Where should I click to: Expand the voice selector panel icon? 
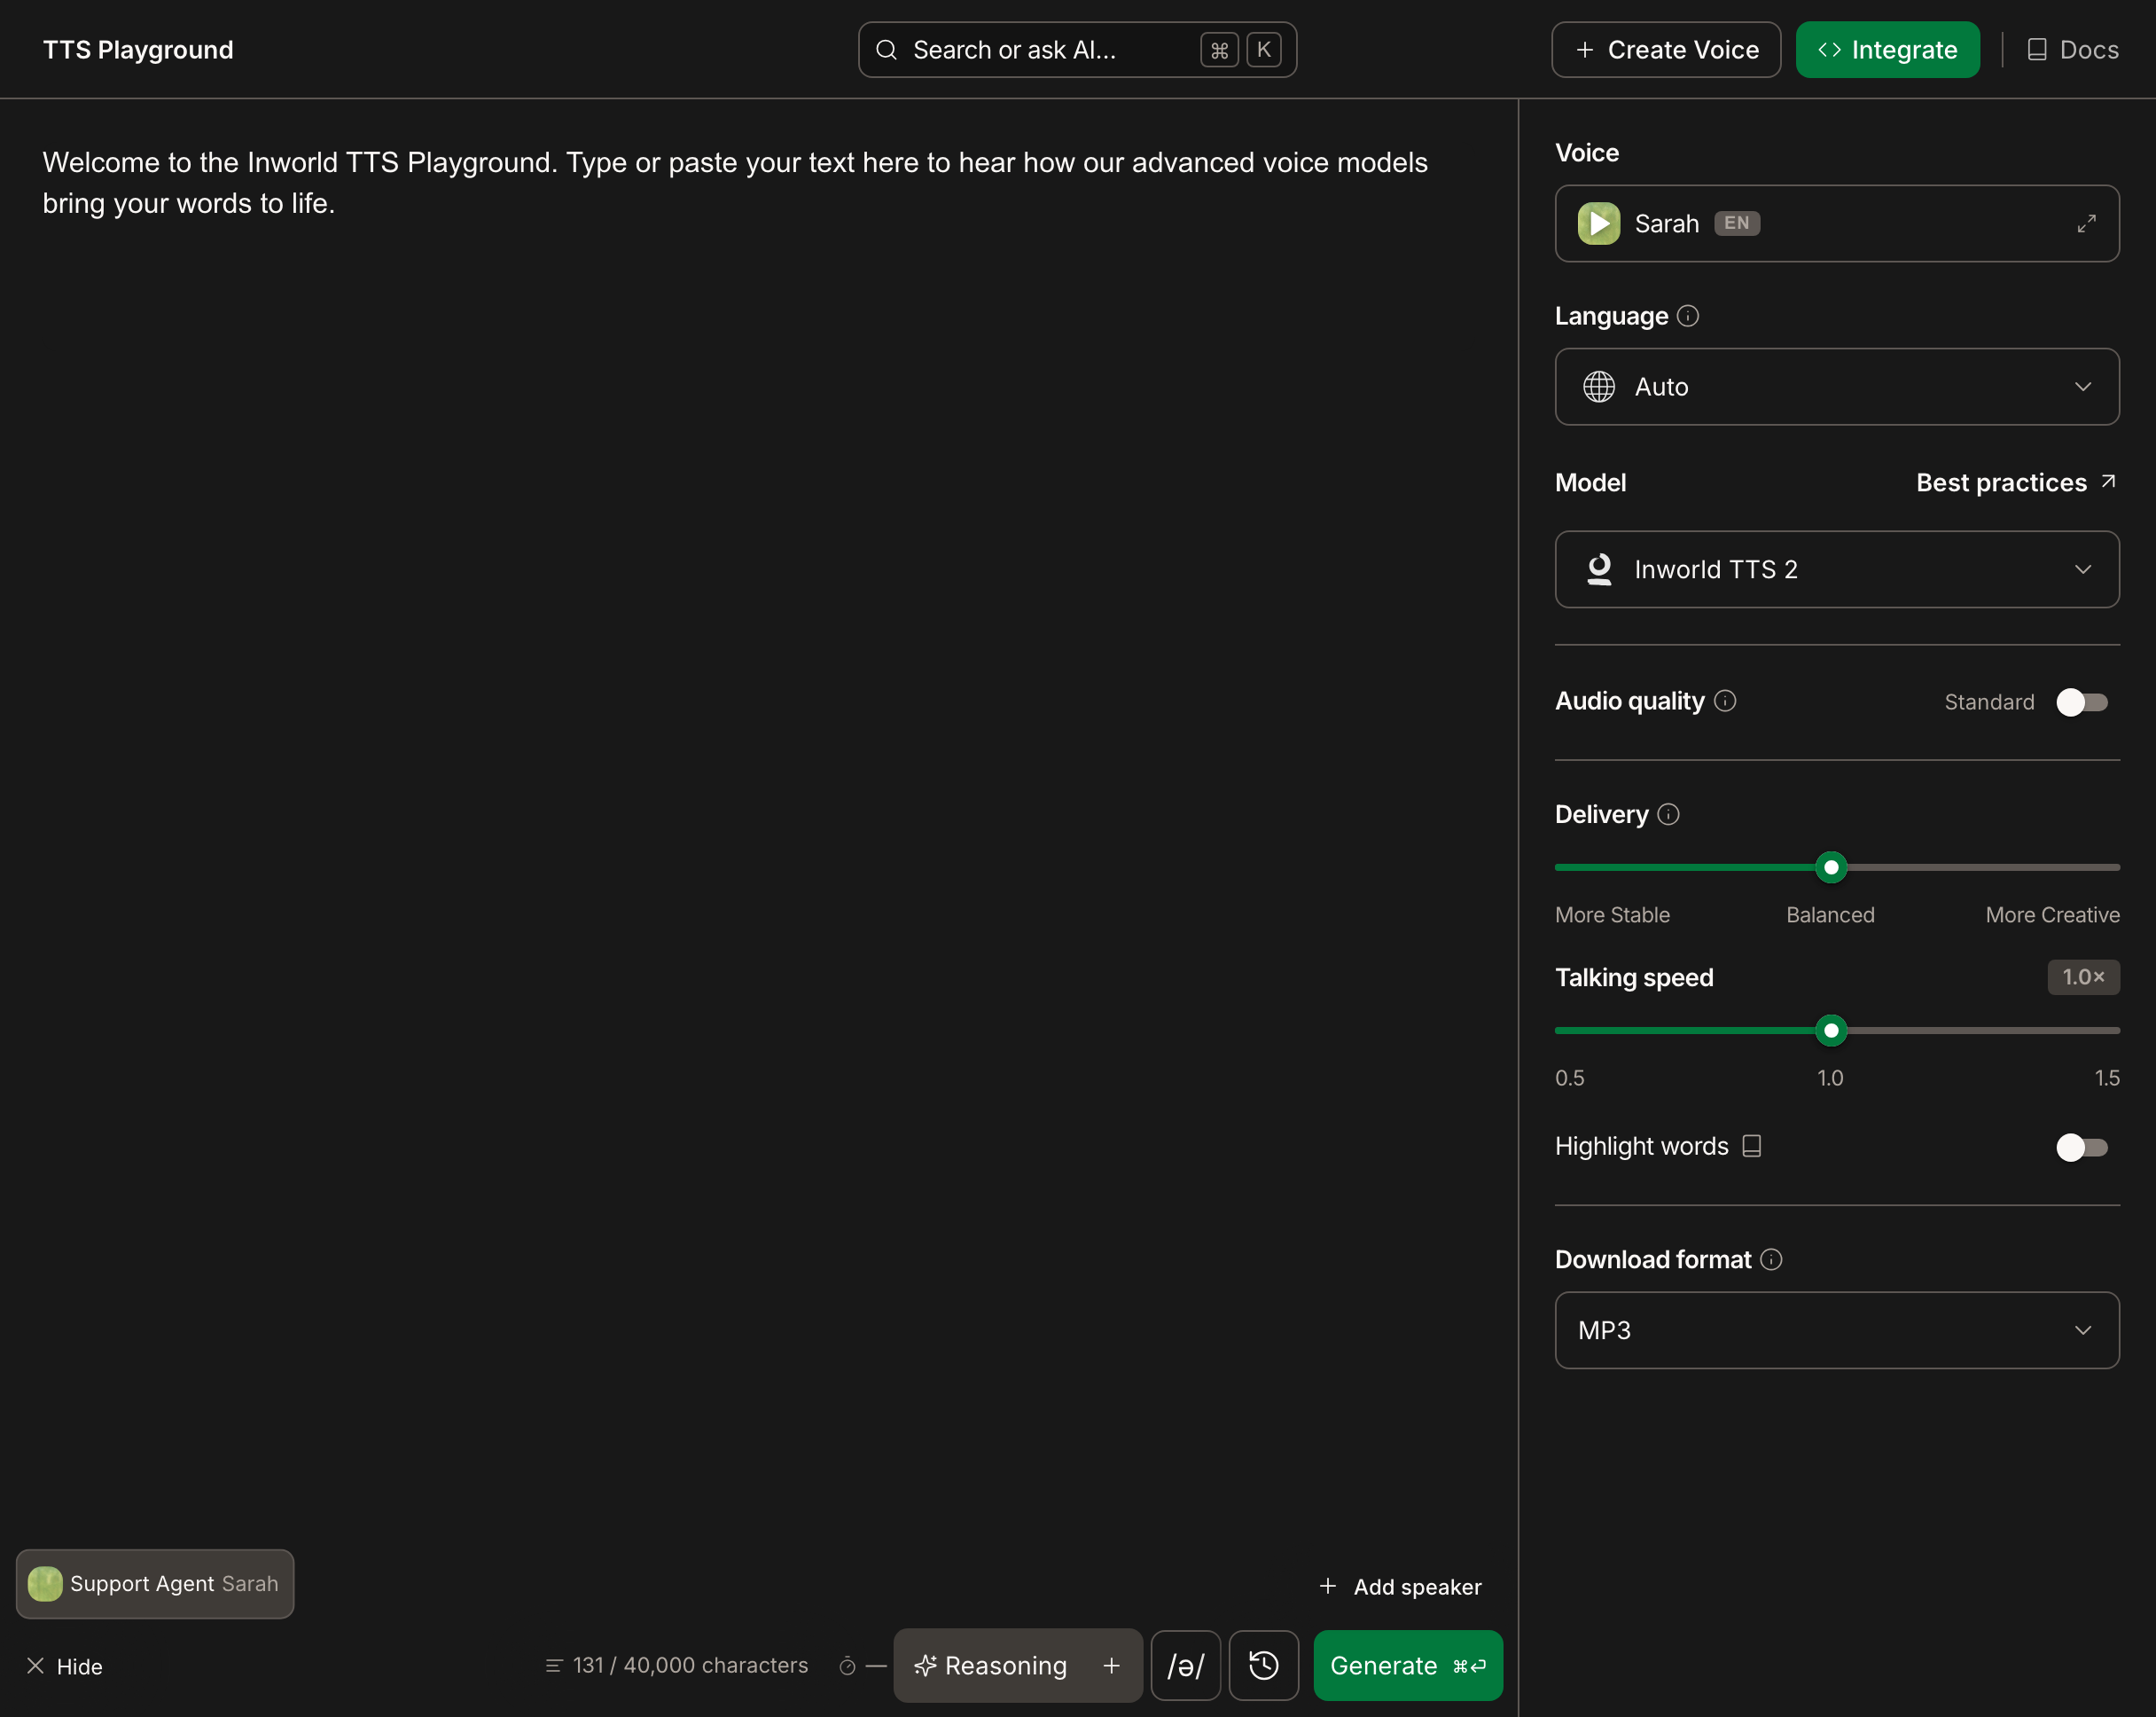click(x=2086, y=223)
